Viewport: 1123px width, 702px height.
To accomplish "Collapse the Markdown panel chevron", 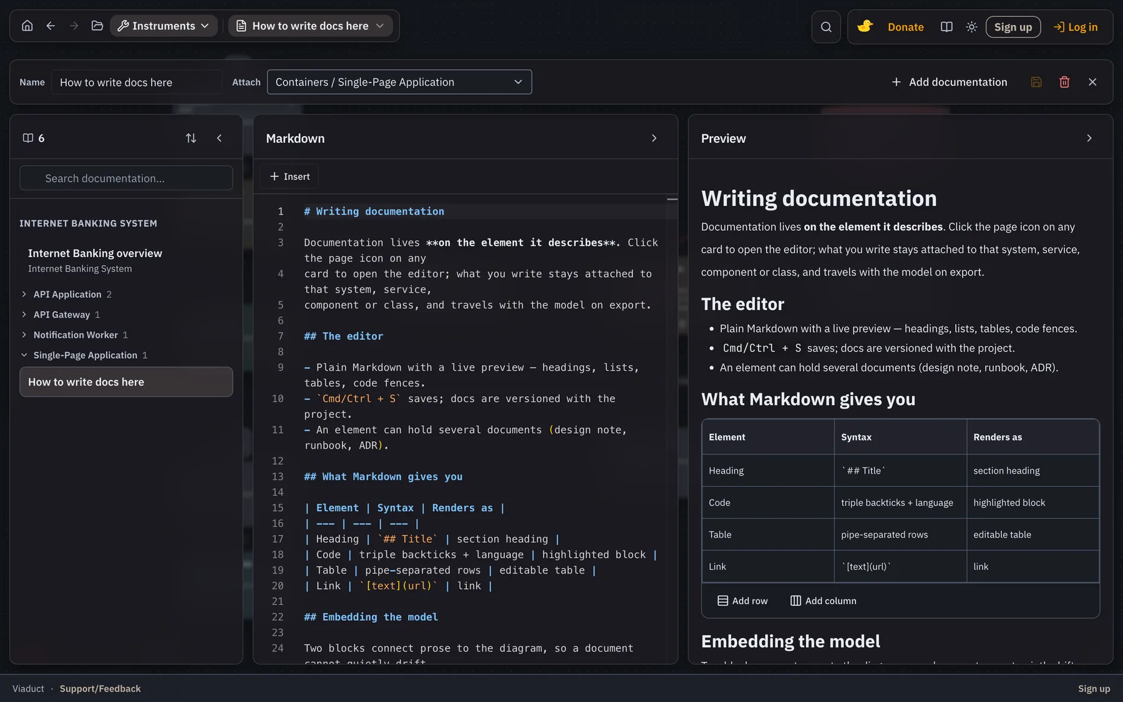I will [x=654, y=138].
